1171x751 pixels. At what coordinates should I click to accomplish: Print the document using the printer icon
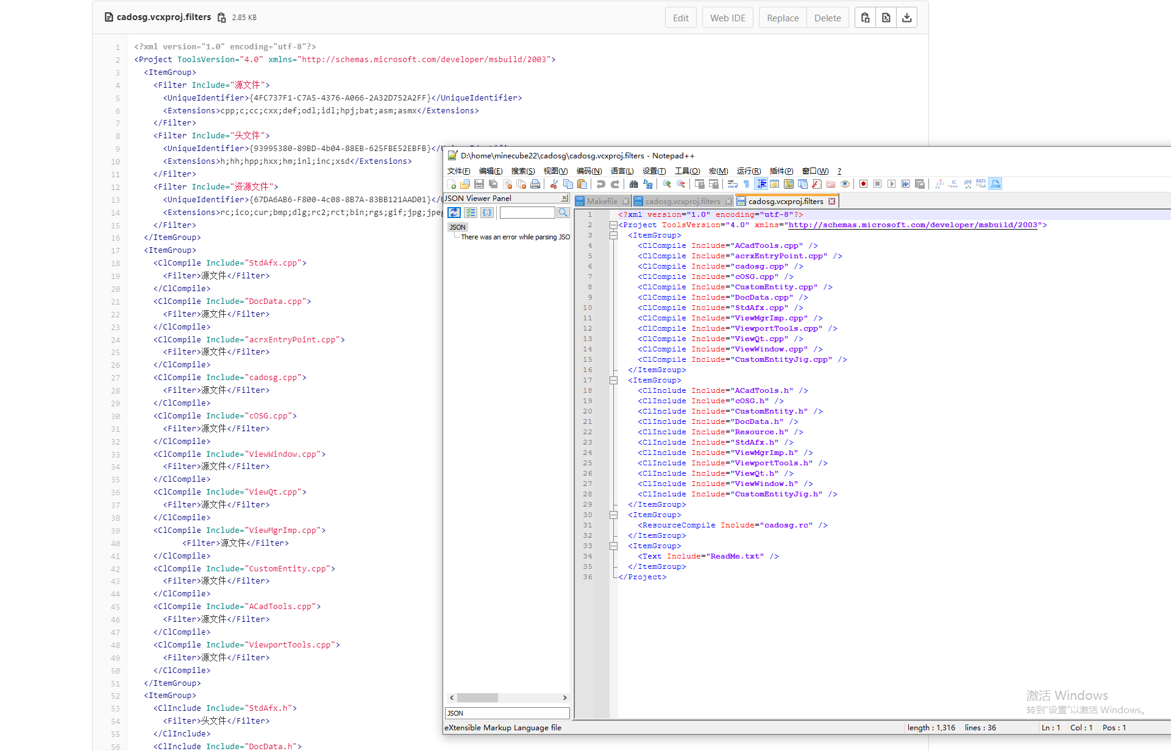[535, 184]
